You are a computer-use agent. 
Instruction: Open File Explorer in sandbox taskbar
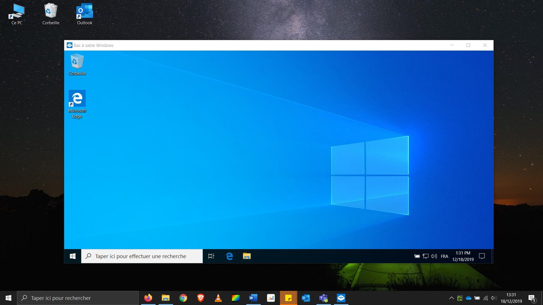tap(247, 256)
